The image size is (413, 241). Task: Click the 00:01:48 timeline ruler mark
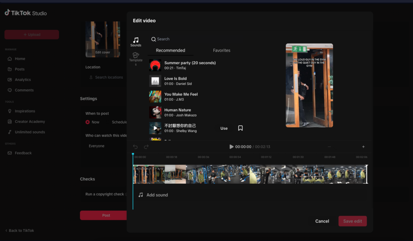[330, 157]
